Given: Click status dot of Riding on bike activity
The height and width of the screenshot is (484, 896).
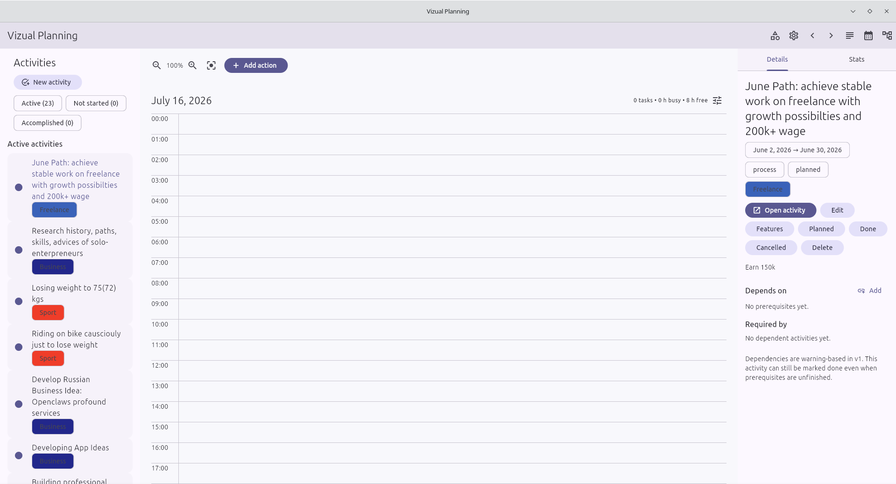Looking at the screenshot, I should 19,347.
